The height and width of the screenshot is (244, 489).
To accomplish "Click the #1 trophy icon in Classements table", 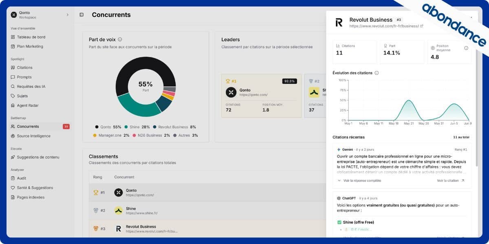I will 96,192.
